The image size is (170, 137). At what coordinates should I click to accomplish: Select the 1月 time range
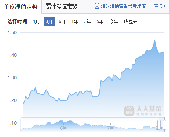click(36, 21)
